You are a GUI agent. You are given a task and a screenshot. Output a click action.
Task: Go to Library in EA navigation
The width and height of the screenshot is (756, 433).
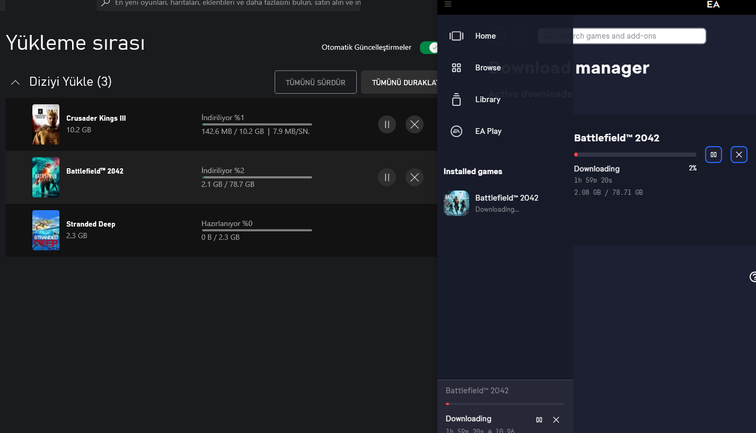(488, 100)
